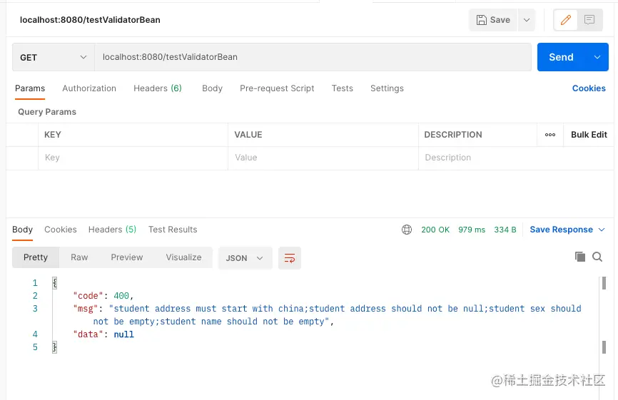Switch to the request Body tab

213,88
